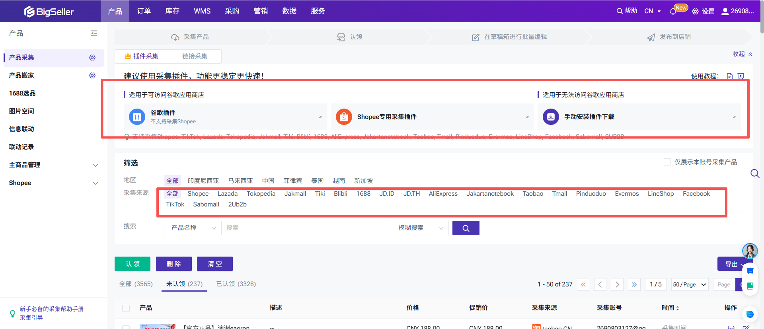Open the Shopee专用采集插件 icon
The image size is (764, 329).
coord(344,117)
